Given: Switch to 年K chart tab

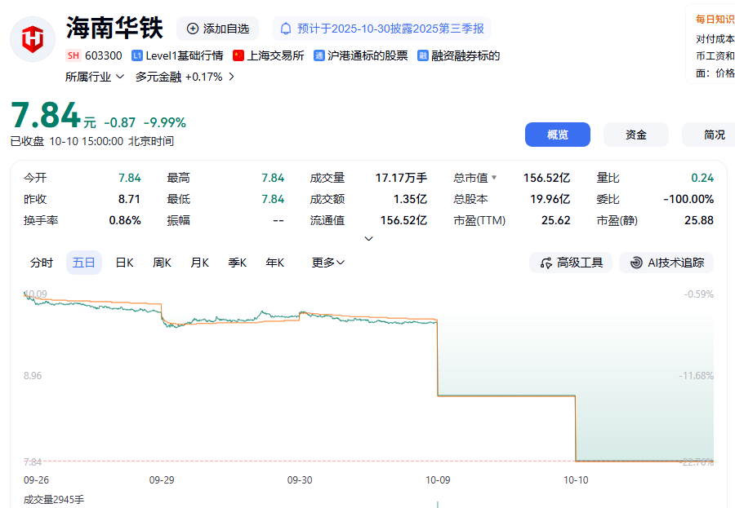Looking at the screenshot, I should click(274, 263).
